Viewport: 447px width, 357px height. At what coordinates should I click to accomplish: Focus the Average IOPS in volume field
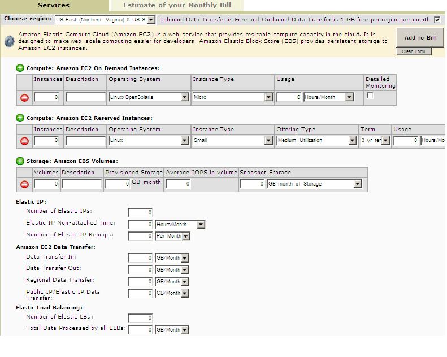(178, 184)
